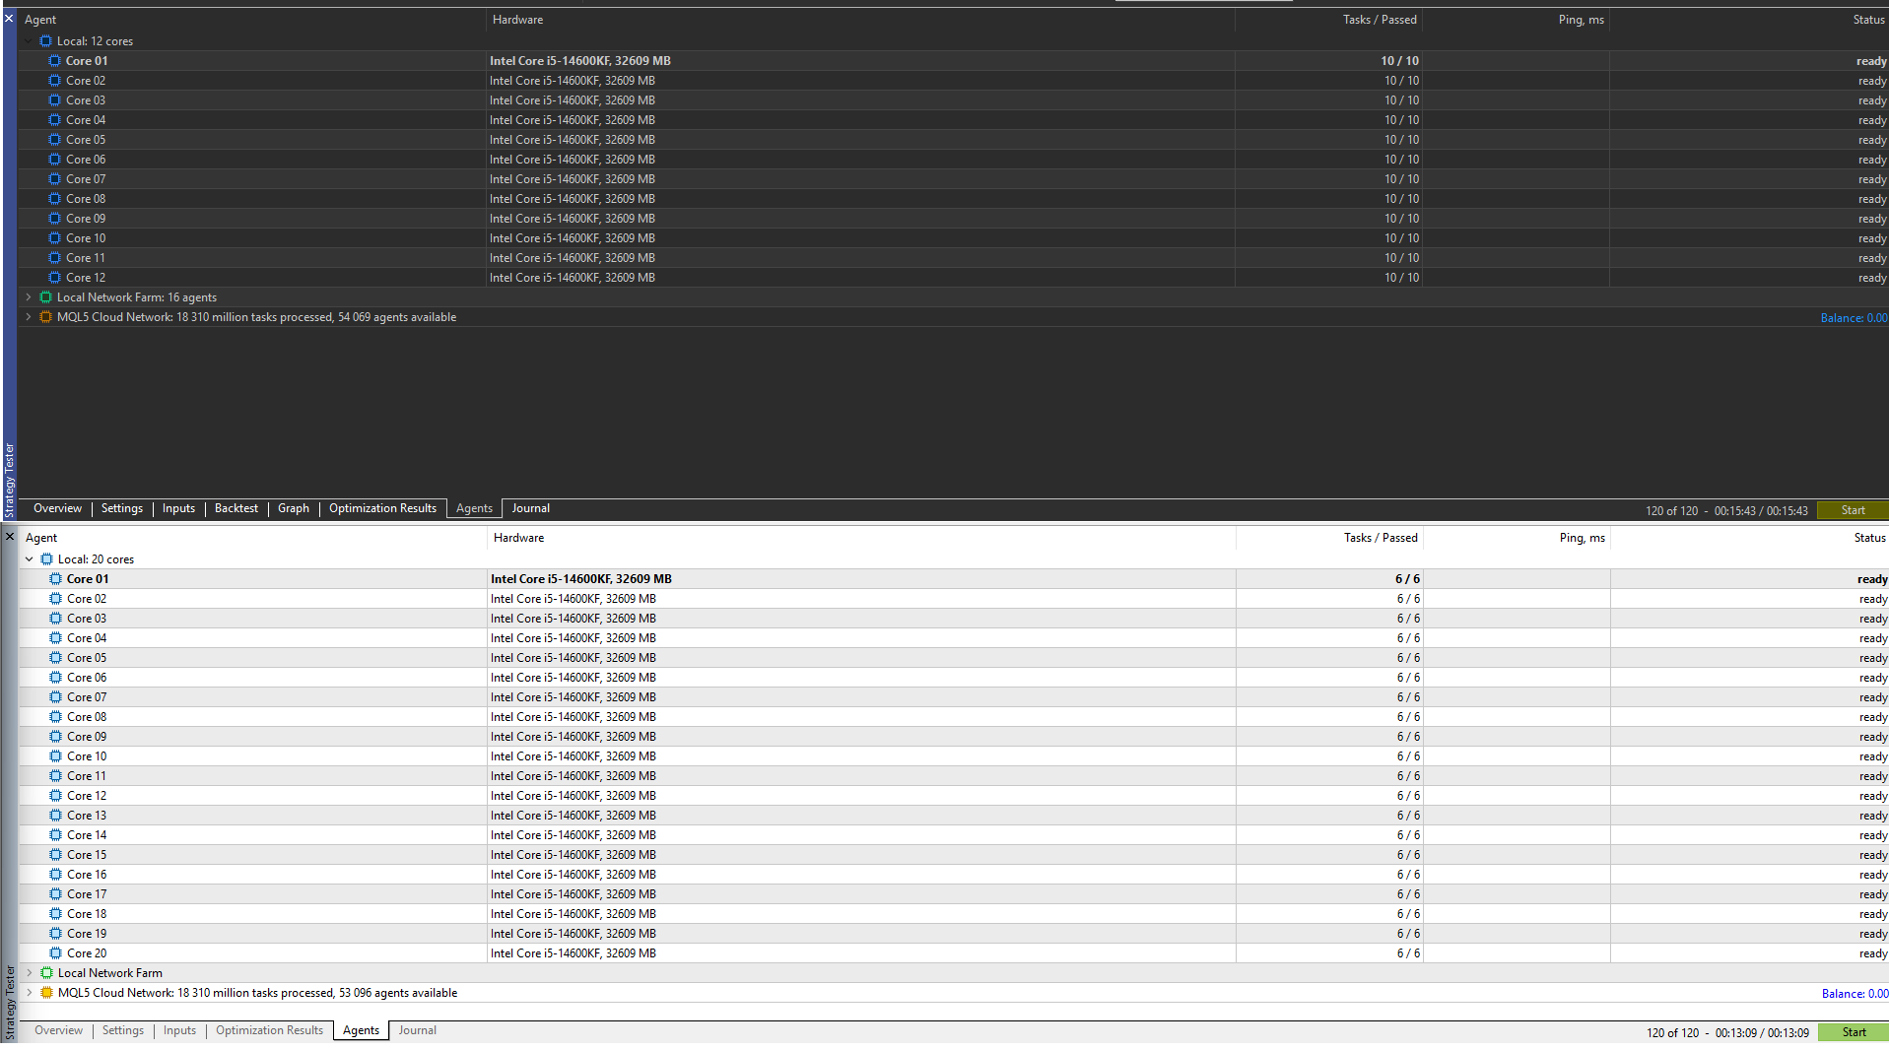Expand Local Network Farm in light window
This screenshot has width=1889, height=1050.
[30, 973]
